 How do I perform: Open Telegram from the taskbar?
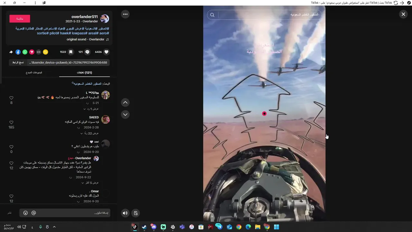tap(220, 227)
